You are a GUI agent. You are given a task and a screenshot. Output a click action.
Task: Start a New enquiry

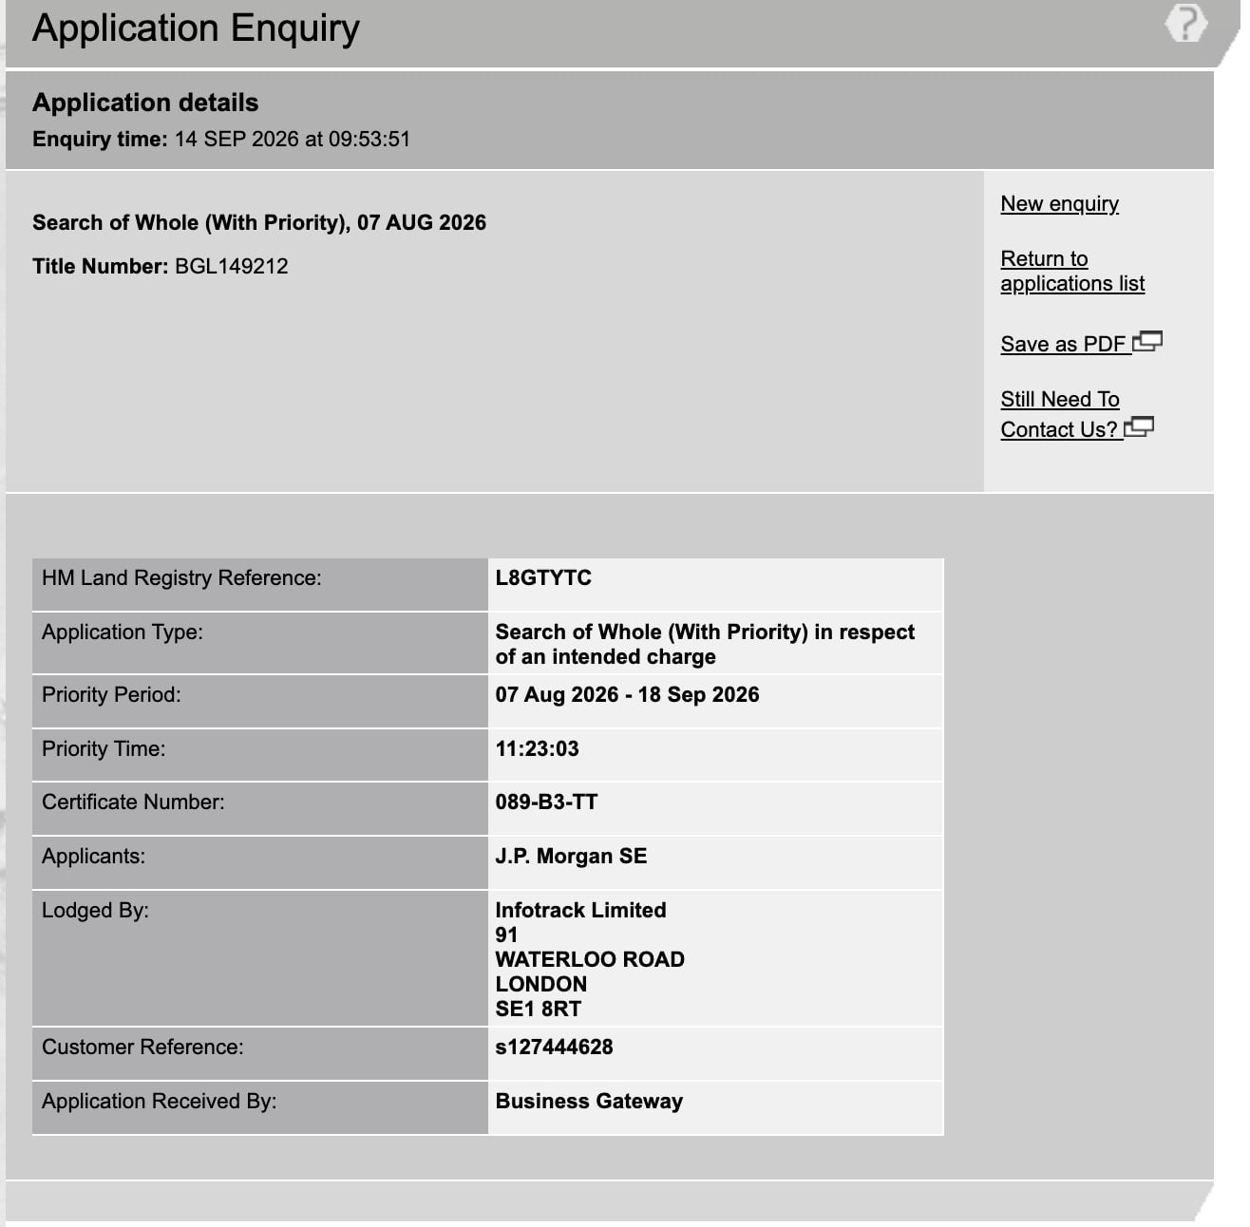tap(1059, 203)
